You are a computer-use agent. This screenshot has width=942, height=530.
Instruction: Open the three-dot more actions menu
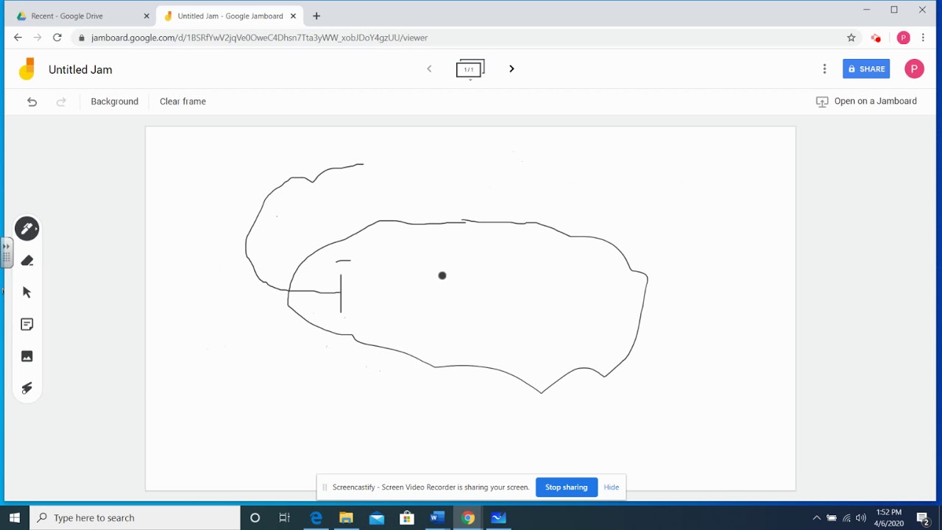(x=824, y=69)
